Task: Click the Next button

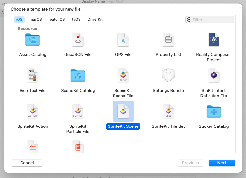Action: coord(222,163)
